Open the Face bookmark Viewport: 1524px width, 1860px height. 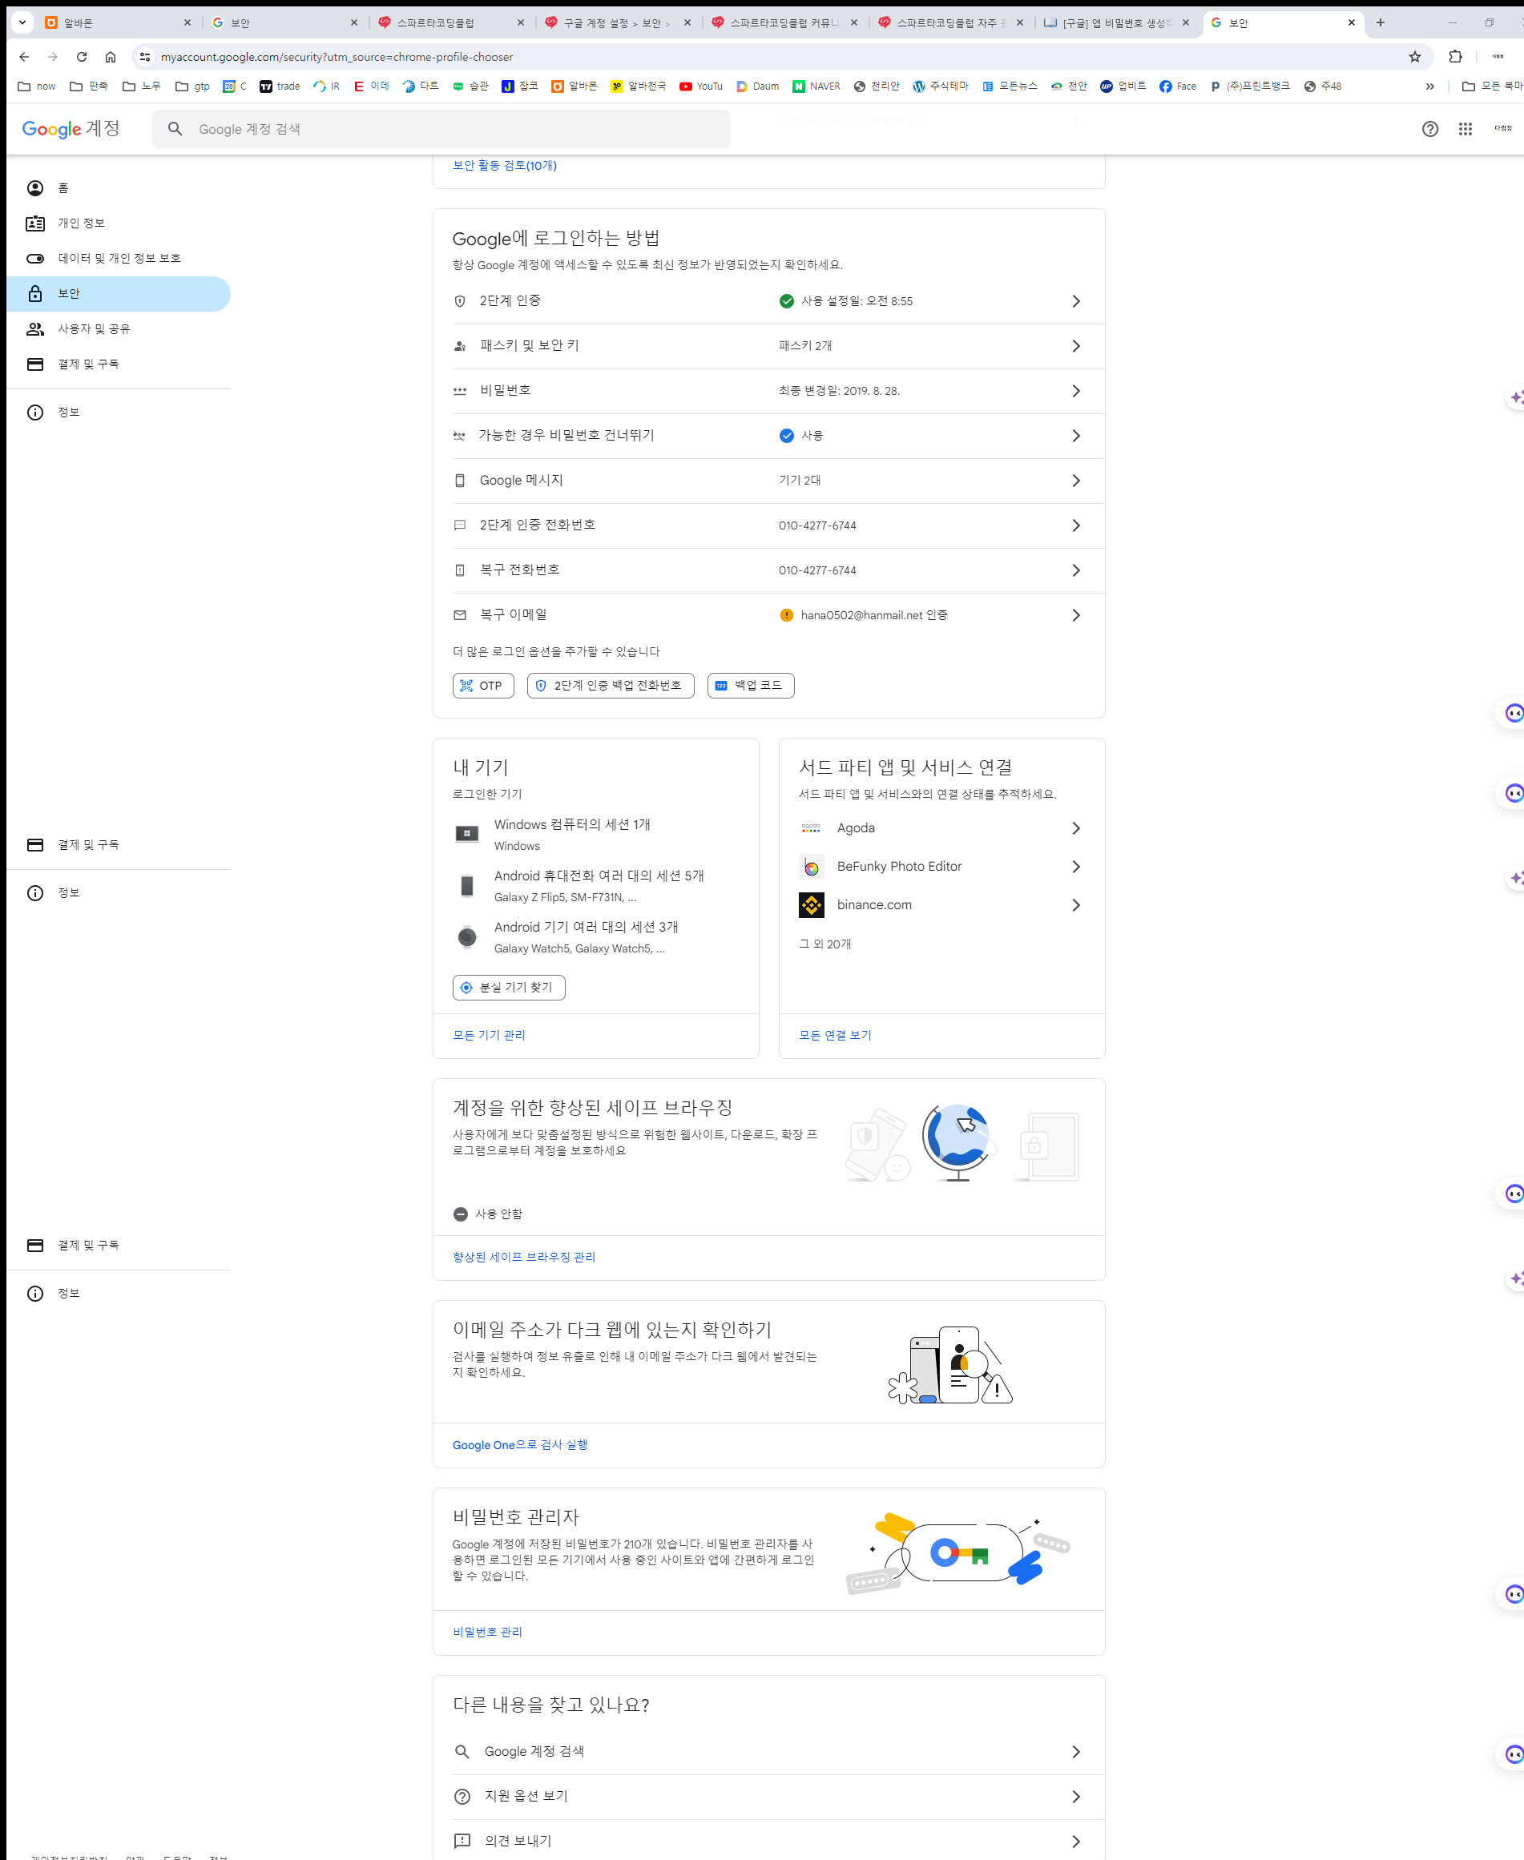pyautogui.click(x=1177, y=86)
